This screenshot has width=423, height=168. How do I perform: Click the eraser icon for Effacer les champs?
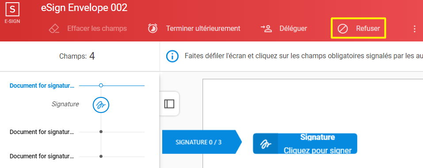(54, 29)
